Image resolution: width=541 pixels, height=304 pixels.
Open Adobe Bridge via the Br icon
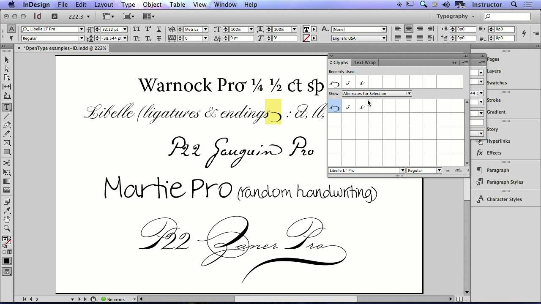coord(54,16)
